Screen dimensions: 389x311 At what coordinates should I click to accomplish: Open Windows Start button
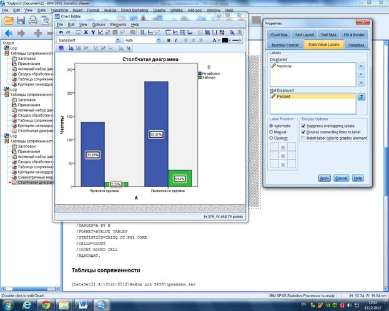click(7, 305)
